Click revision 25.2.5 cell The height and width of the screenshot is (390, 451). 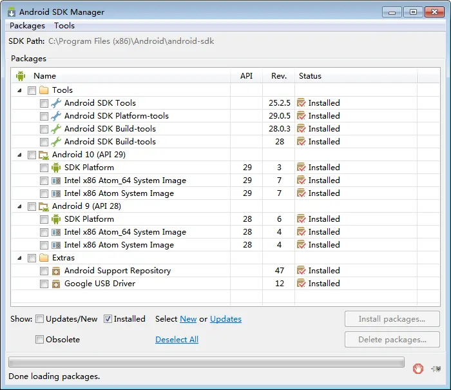tap(279, 103)
